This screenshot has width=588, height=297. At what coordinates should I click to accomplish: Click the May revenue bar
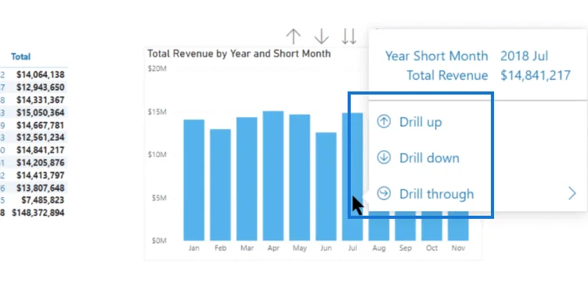click(x=300, y=177)
